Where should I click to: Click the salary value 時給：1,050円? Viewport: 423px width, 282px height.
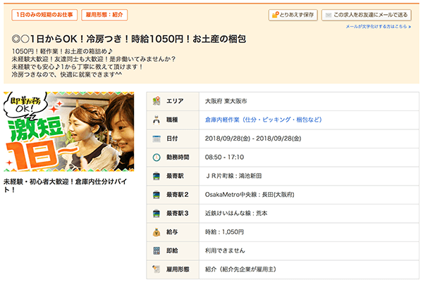[x=224, y=232]
